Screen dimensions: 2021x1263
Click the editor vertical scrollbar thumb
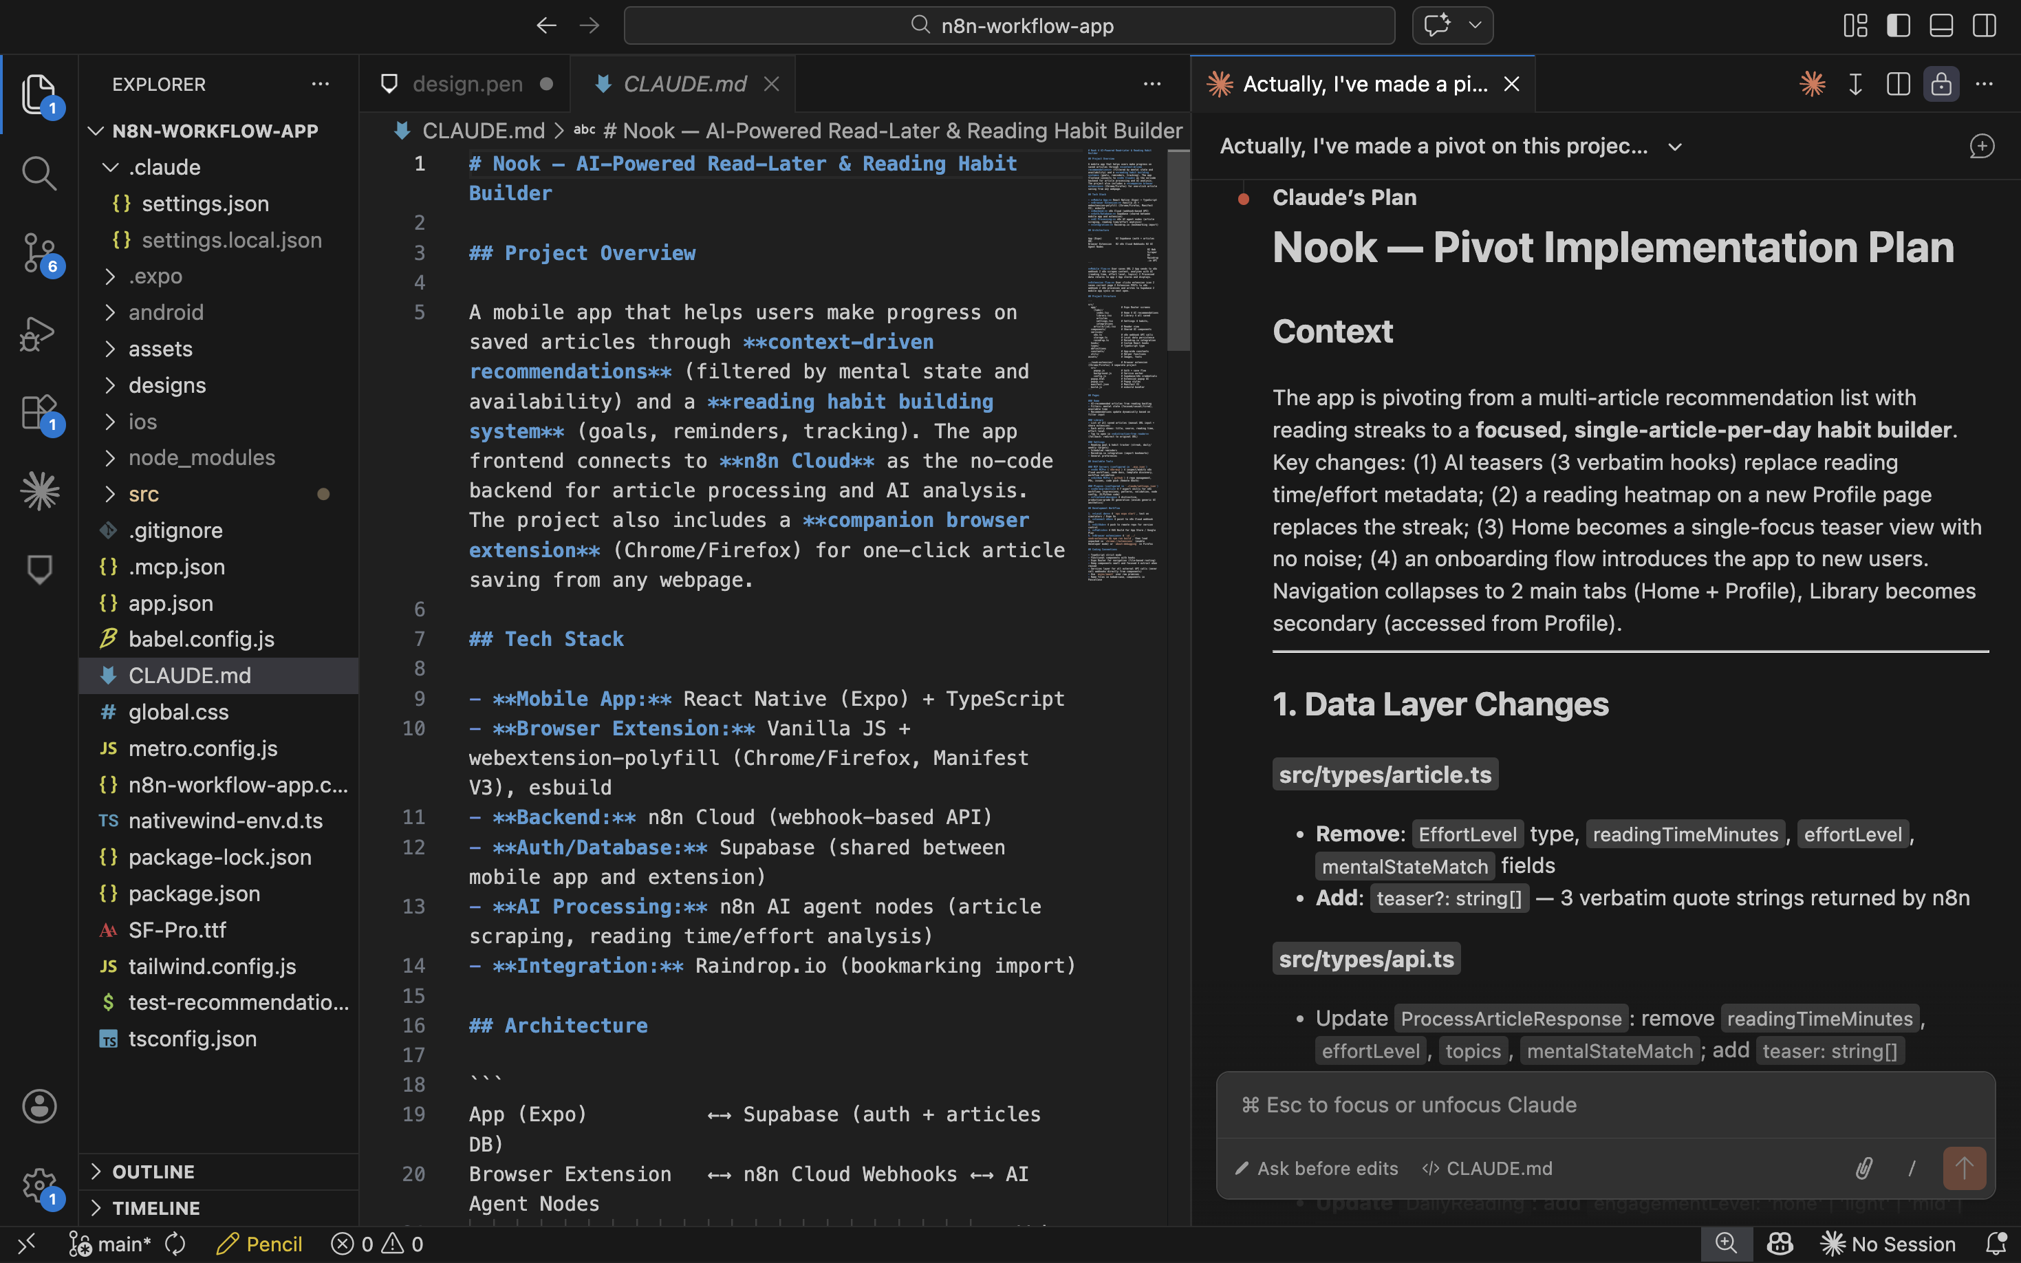(x=1178, y=250)
